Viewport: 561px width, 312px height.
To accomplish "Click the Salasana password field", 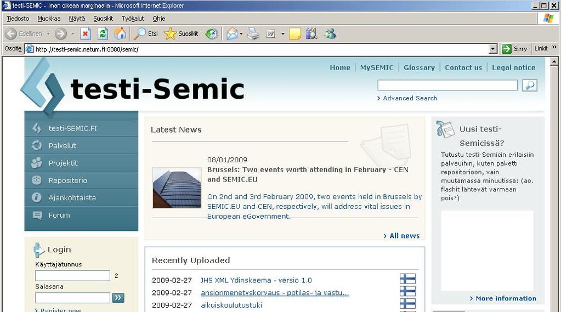I will point(72,298).
